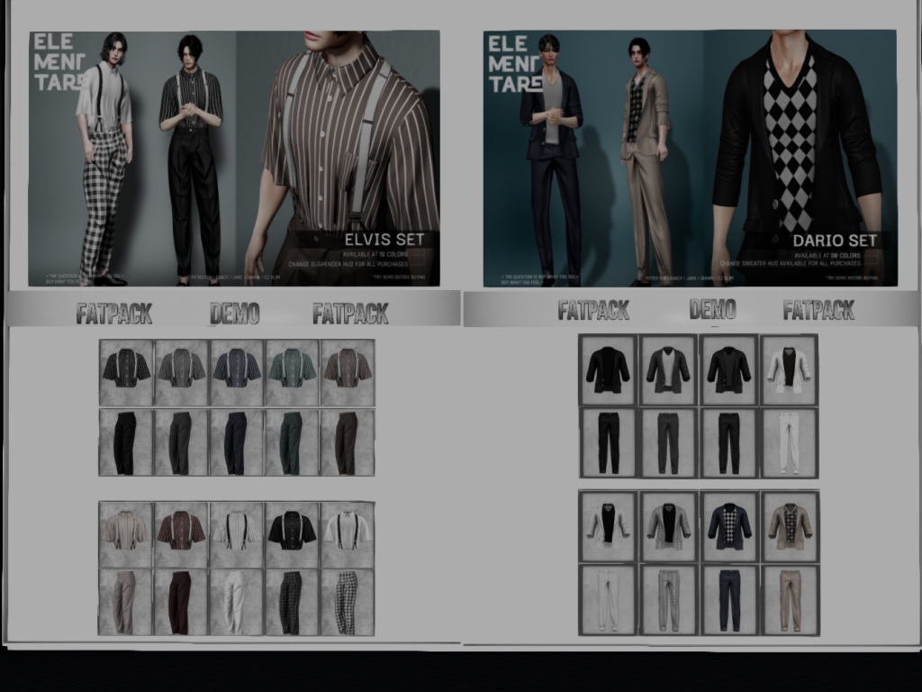Viewport: 922px width, 692px height.
Task: Pick the Dario black jacket above dark plaid pants
Action: pyautogui.click(x=729, y=370)
